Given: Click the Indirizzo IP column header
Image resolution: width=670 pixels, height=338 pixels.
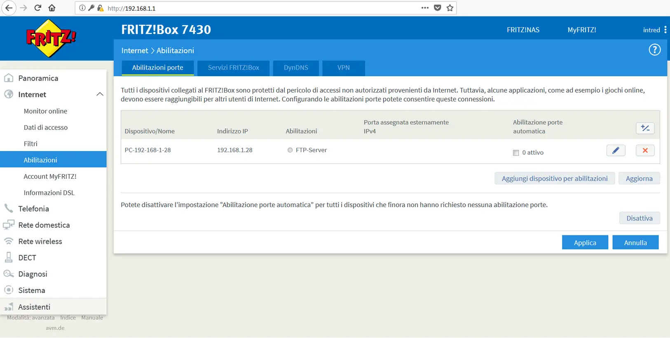Looking at the screenshot, I should pos(232,131).
